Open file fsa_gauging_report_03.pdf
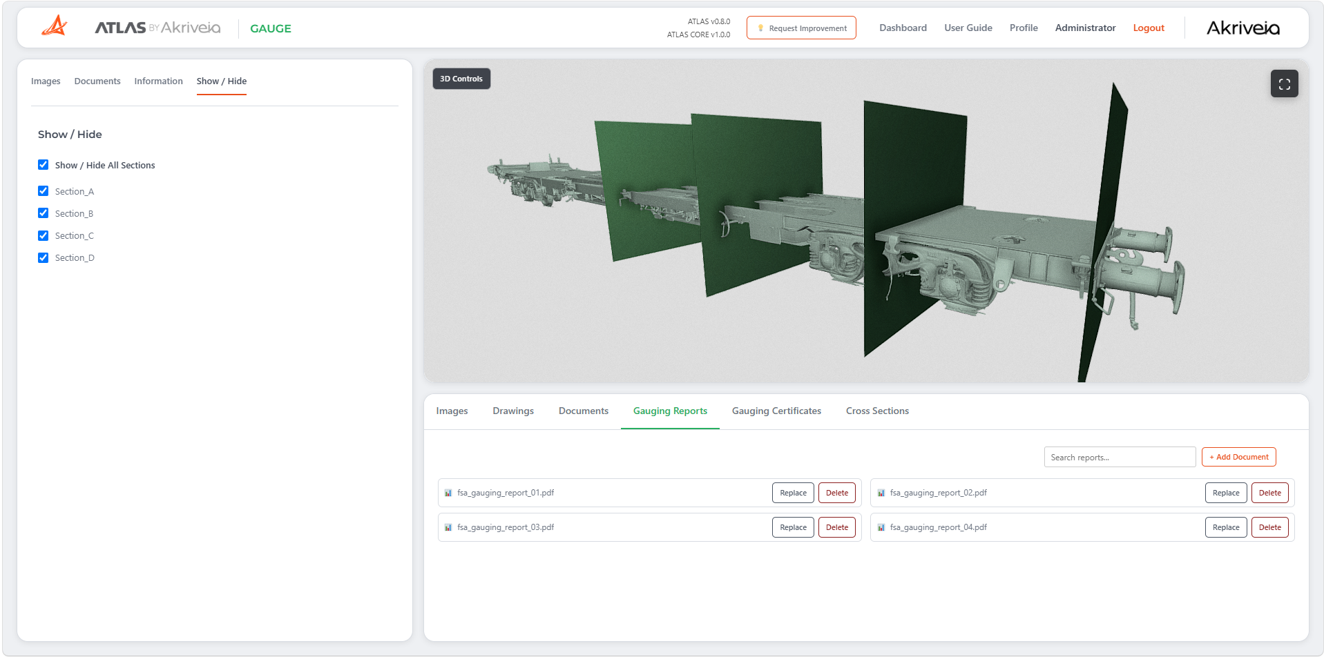 tap(506, 527)
